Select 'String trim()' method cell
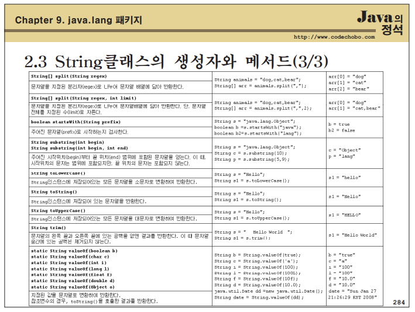The width and height of the screenshot is (415, 312). tap(121, 228)
